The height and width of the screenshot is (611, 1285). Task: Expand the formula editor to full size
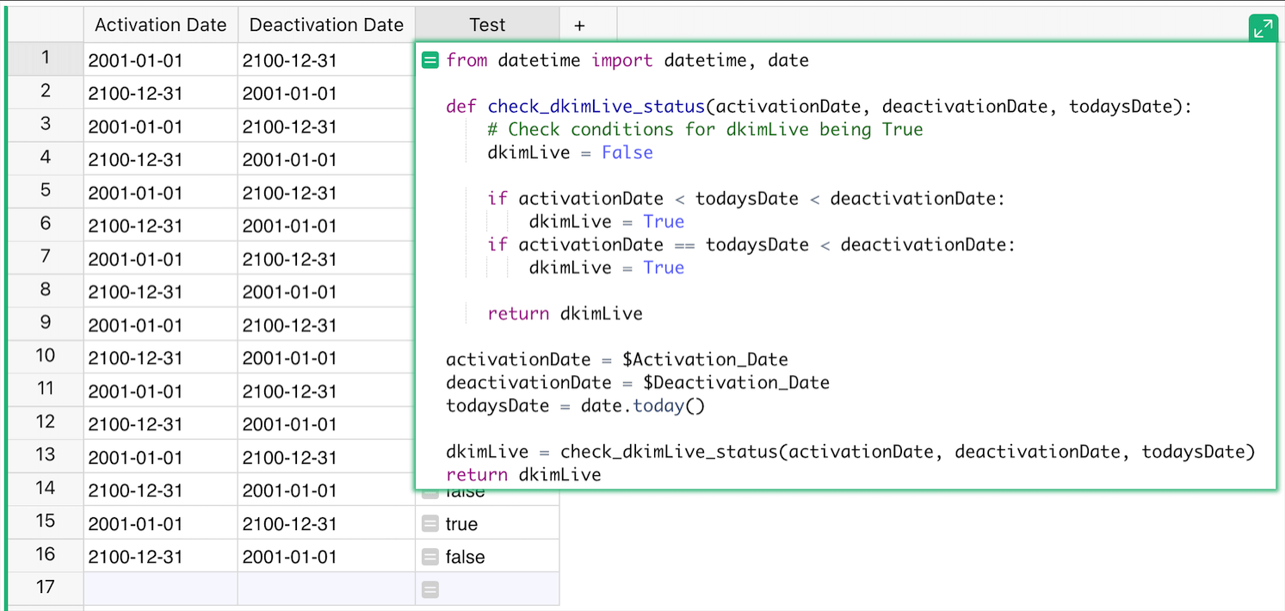[x=1263, y=28]
